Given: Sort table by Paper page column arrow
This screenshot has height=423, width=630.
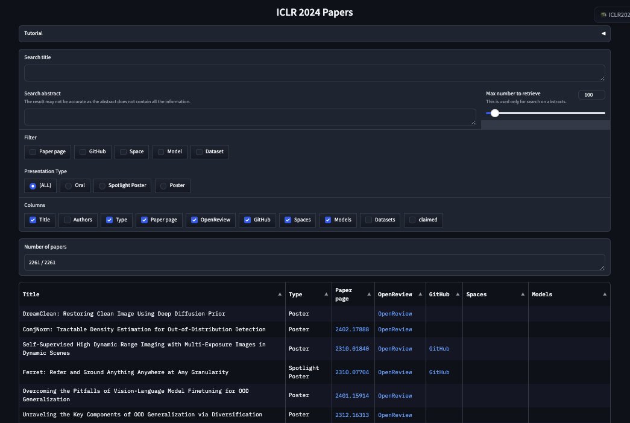Looking at the screenshot, I should [x=369, y=294].
